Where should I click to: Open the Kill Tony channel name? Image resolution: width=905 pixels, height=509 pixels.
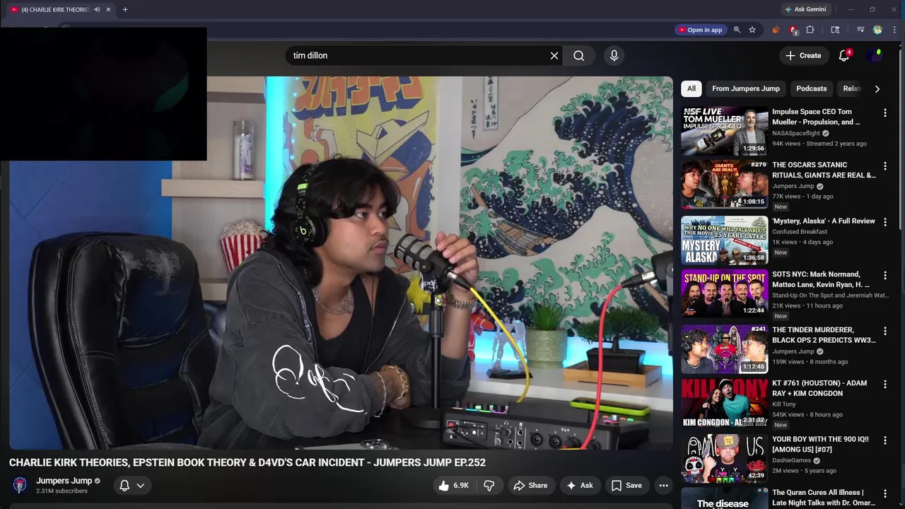784,404
